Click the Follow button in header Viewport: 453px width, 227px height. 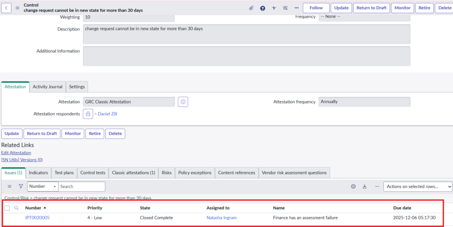point(316,8)
